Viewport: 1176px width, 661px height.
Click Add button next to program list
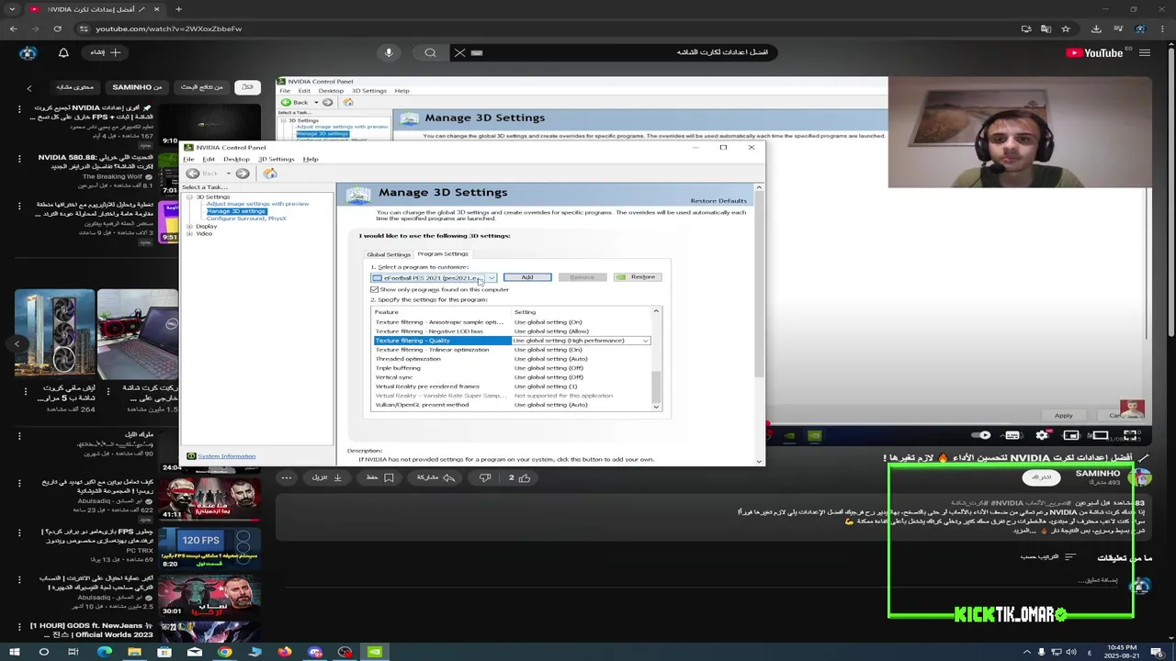click(x=527, y=277)
